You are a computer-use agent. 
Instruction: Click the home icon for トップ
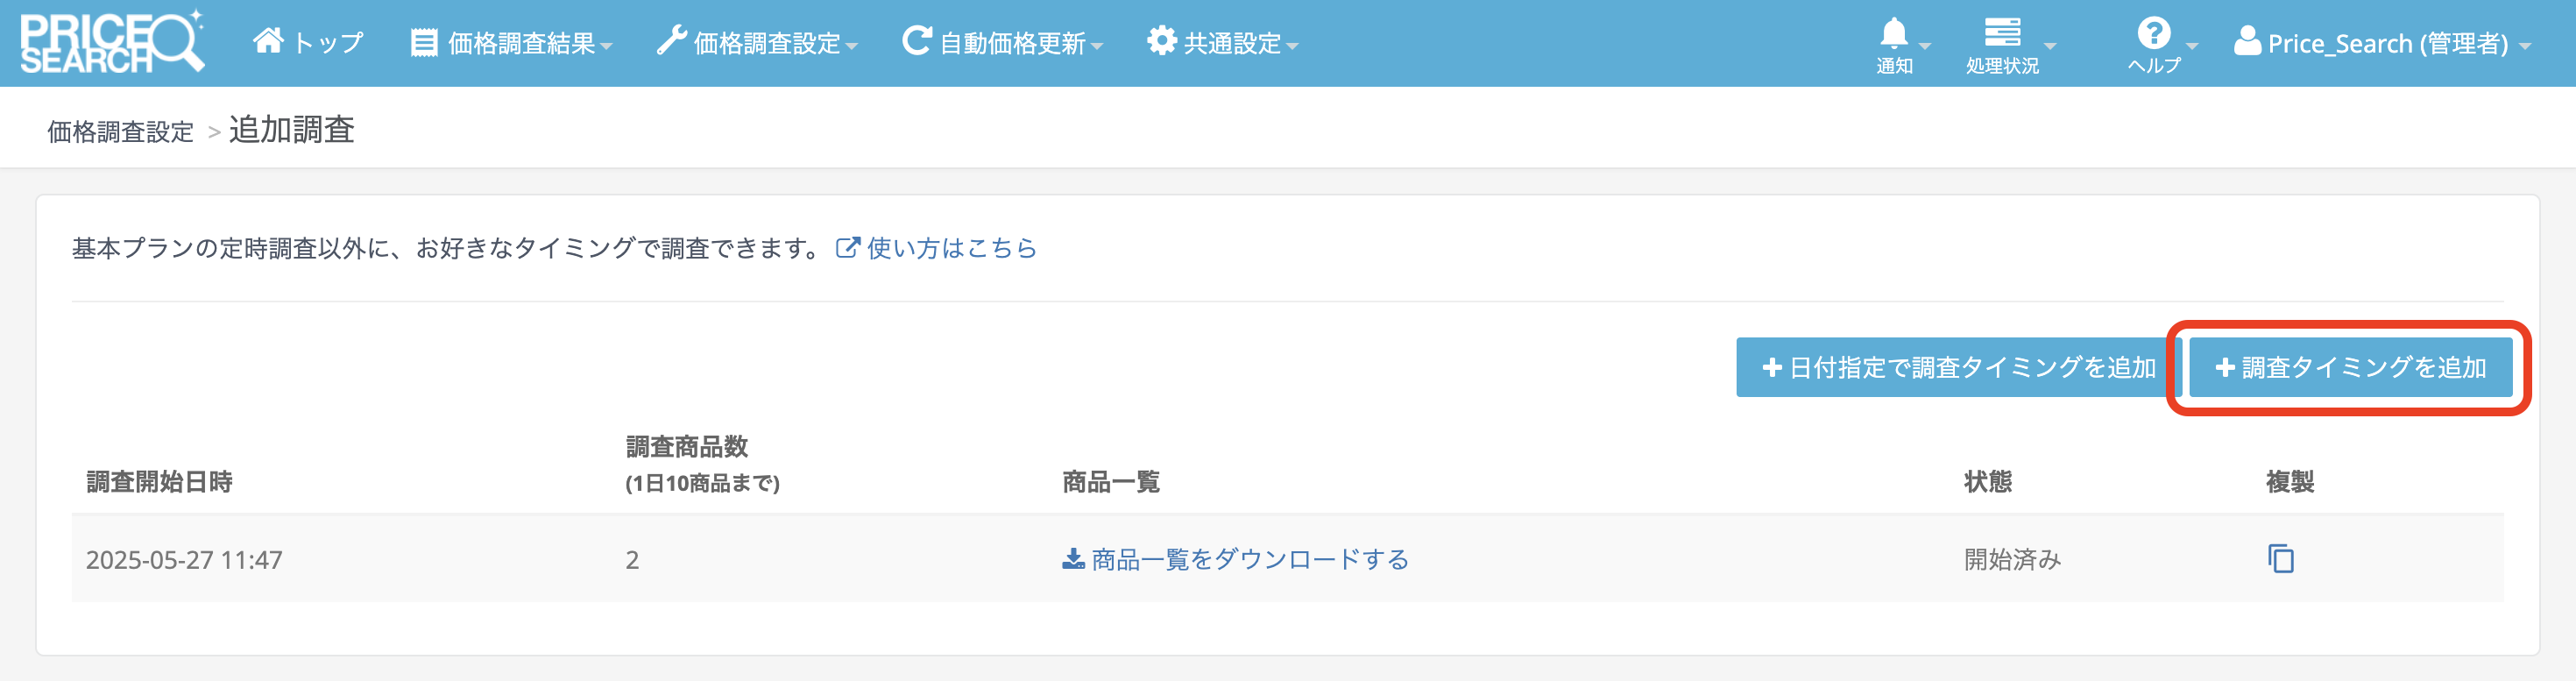(268, 41)
